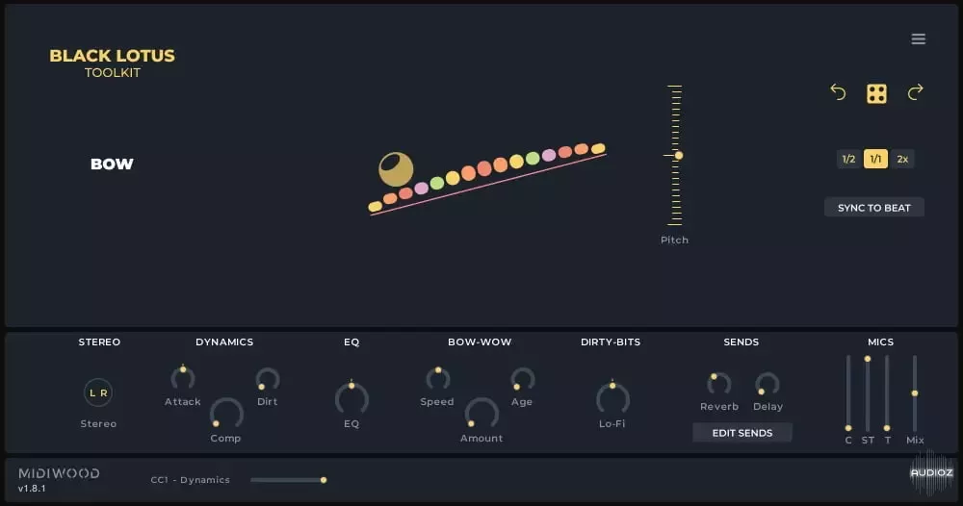Click the Reverb send knob
963x506 pixels.
click(718, 384)
